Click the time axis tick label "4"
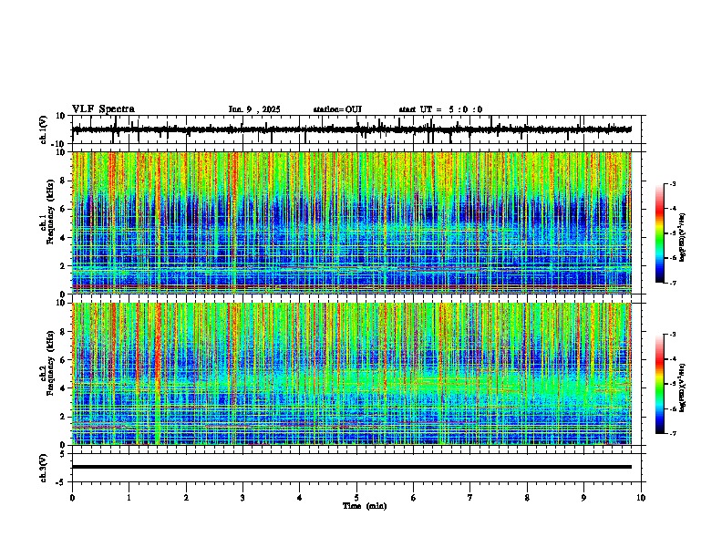The height and width of the screenshot is (558, 722). tap(300, 498)
